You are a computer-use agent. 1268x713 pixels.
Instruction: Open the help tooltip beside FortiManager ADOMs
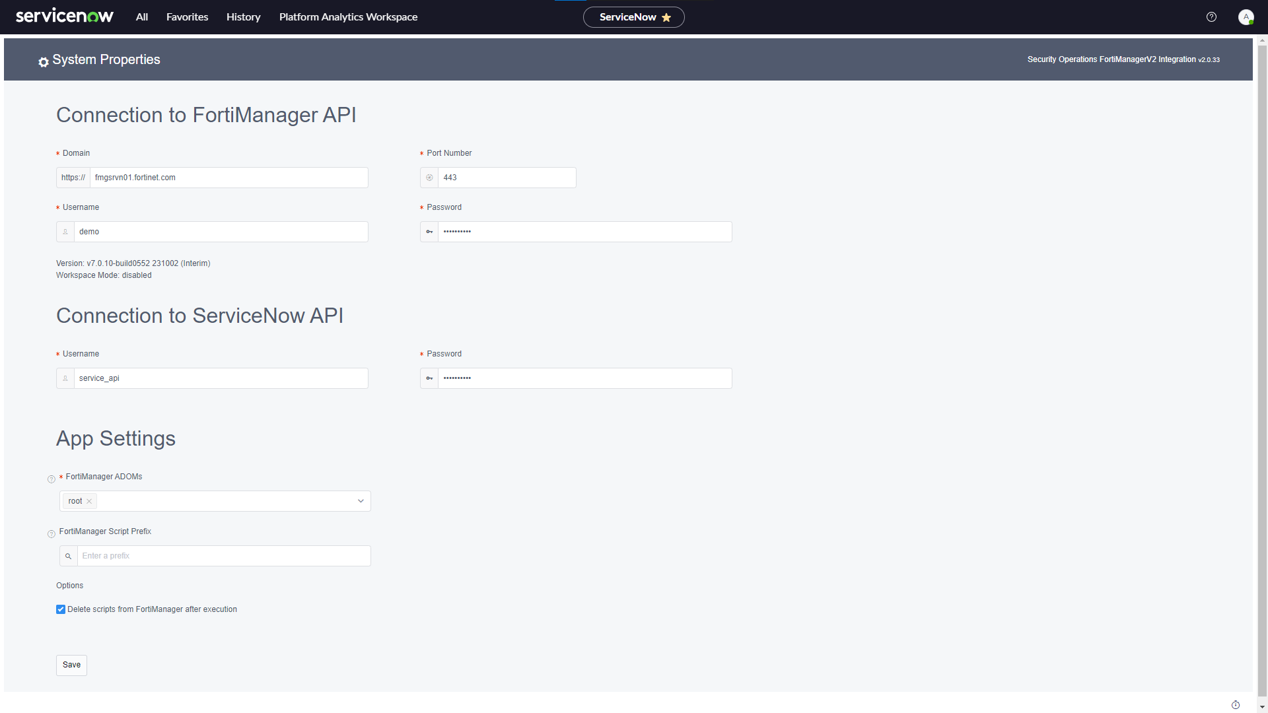coord(51,479)
